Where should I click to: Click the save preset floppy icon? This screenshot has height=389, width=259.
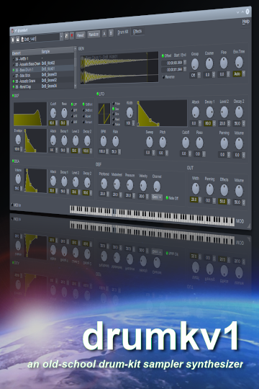tap(67, 36)
